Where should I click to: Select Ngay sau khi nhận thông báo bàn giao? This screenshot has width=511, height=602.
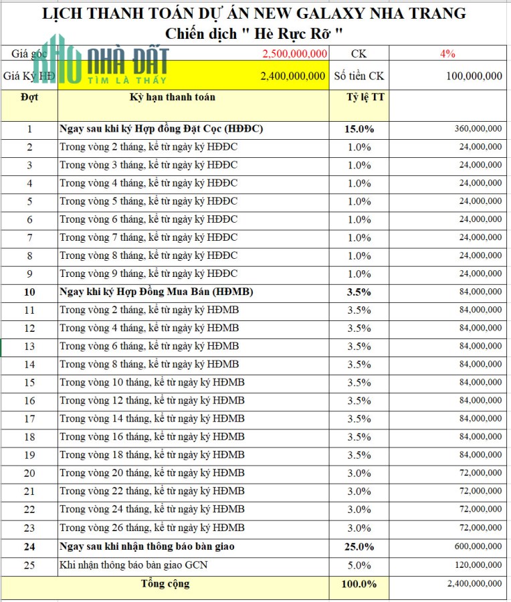147,546
